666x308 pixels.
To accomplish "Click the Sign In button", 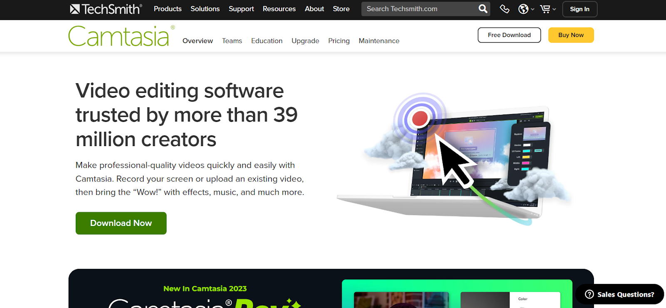I will 580,9.
